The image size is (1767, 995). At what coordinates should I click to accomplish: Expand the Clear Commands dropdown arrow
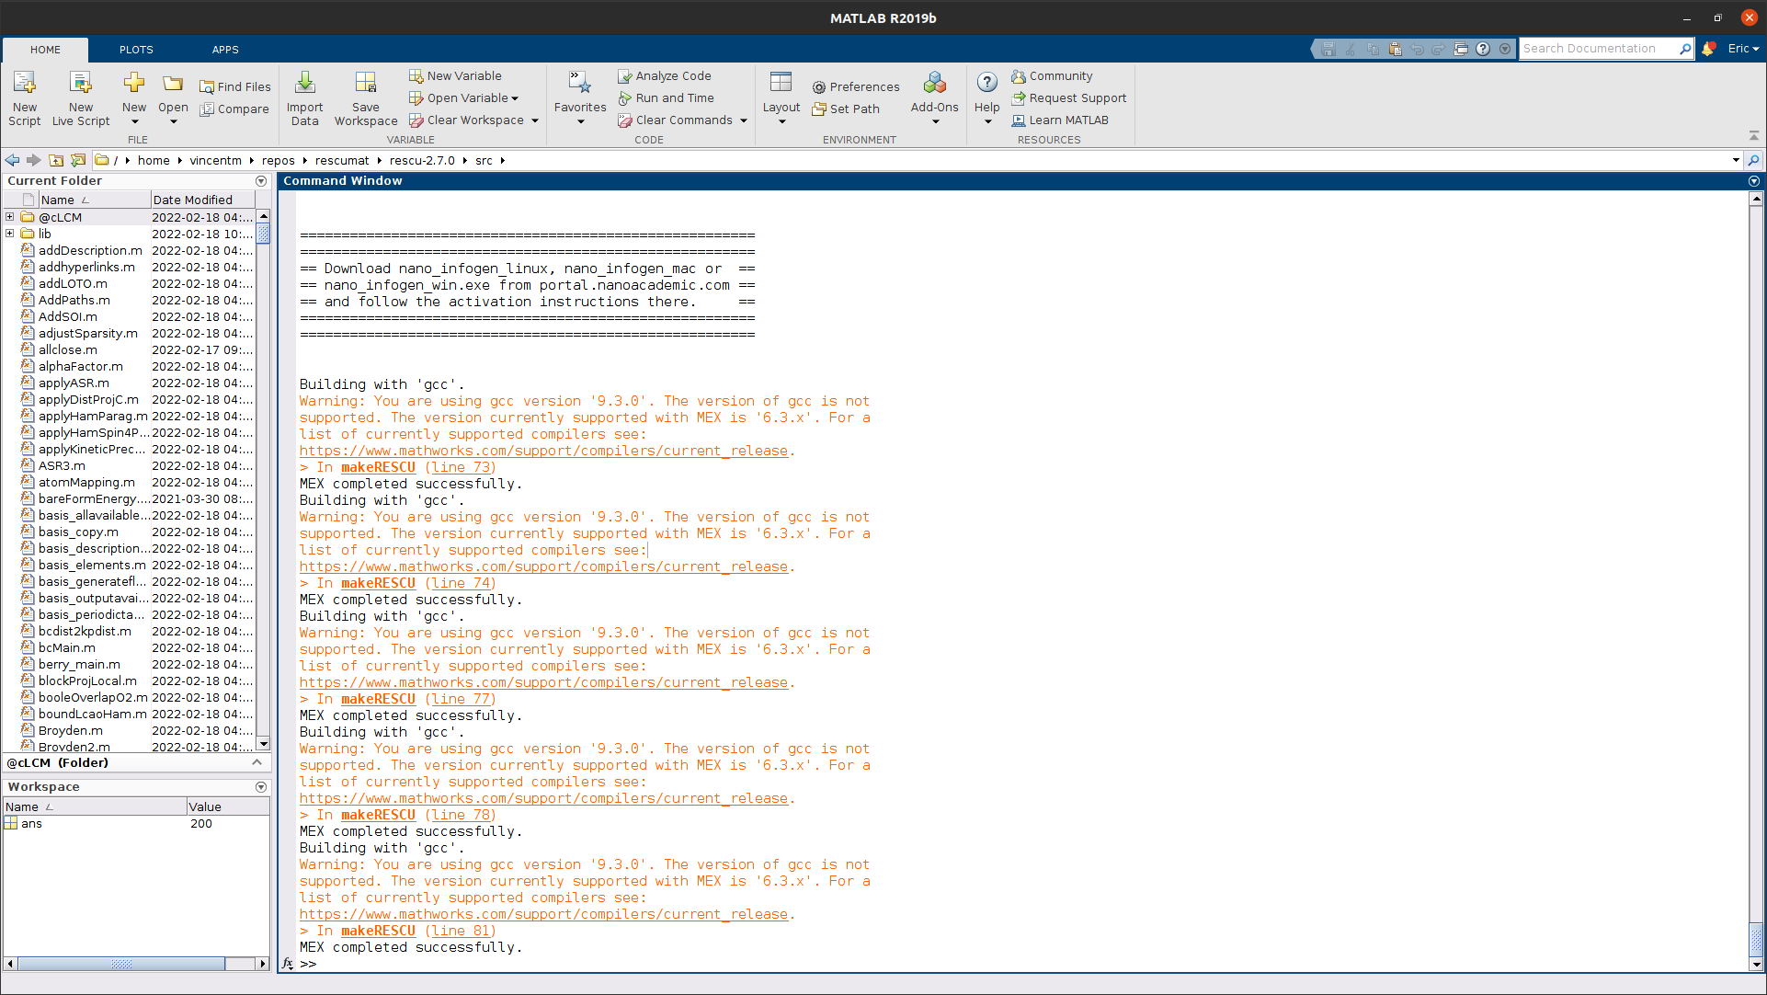[x=744, y=120]
